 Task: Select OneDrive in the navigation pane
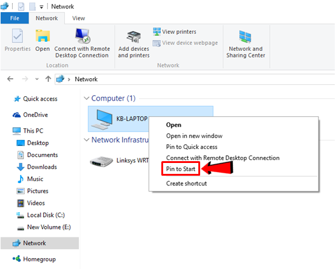pyautogui.click(x=30, y=115)
